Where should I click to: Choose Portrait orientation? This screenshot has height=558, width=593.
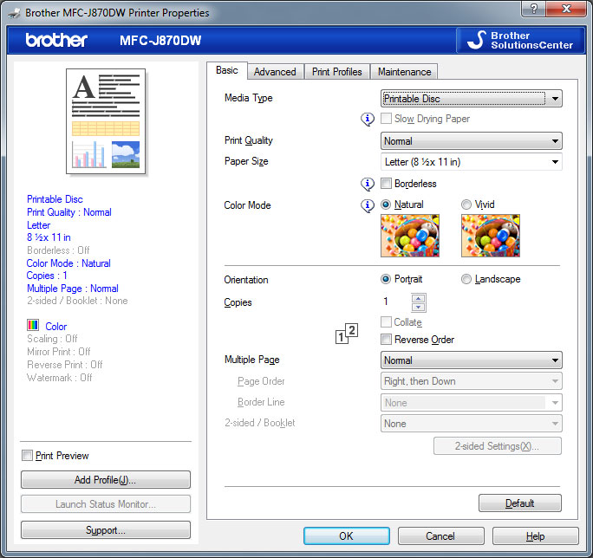click(x=386, y=279)
